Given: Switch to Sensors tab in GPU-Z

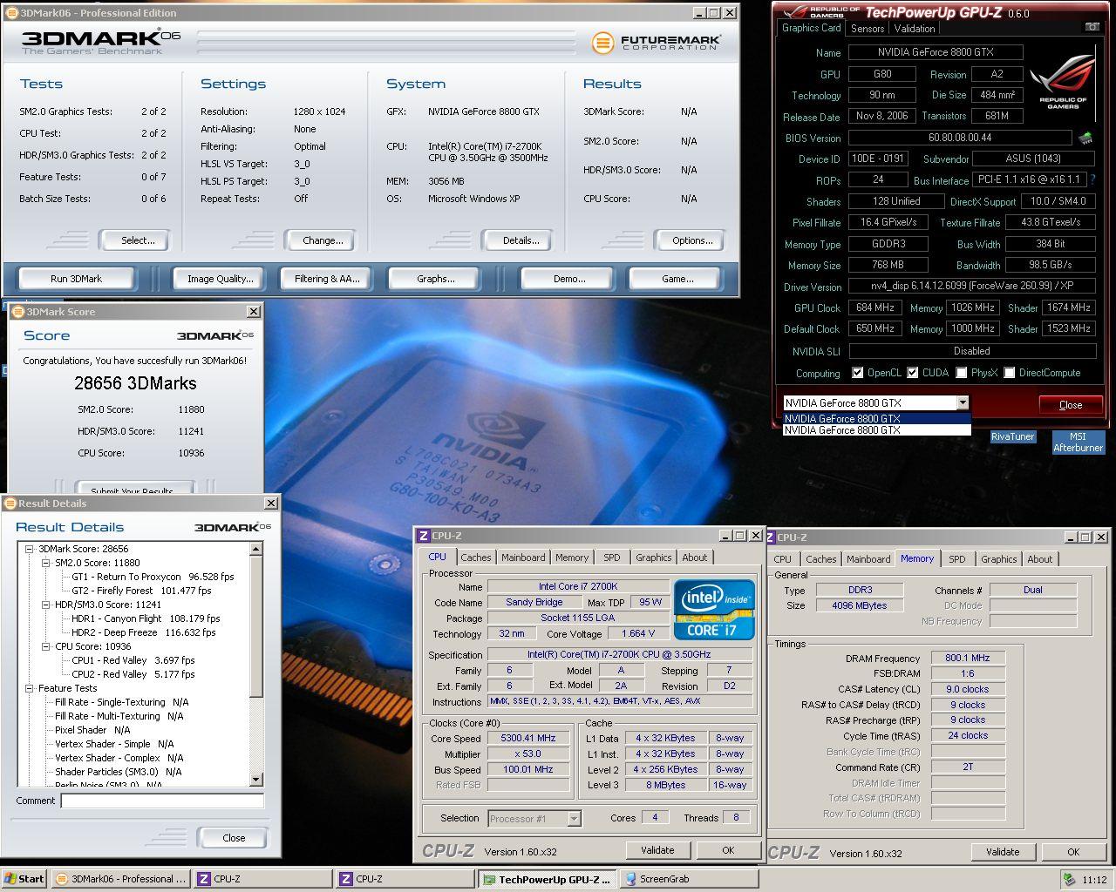Looking at the screenshot, I should tap(868, 28).
